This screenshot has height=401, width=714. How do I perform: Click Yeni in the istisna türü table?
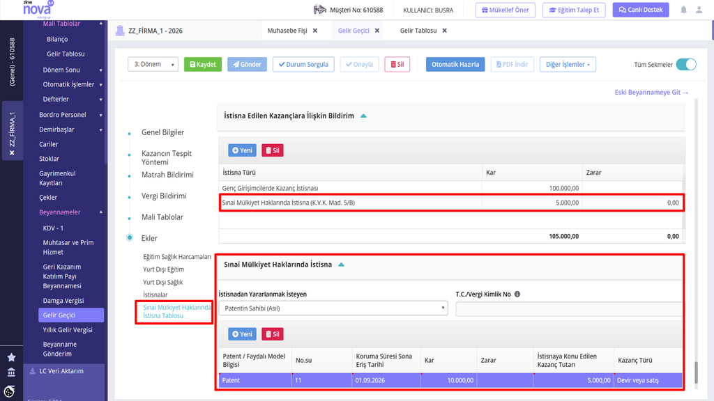coord(242,150)
